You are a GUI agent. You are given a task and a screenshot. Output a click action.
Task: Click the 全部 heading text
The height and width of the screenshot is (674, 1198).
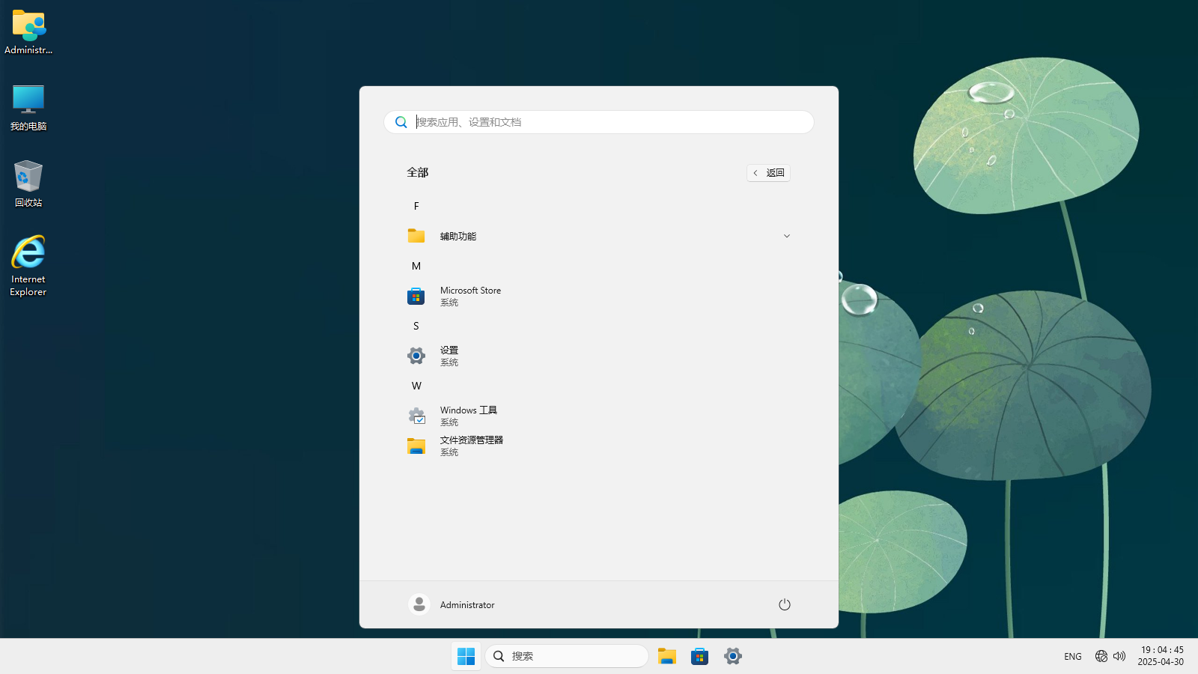tap(418, 172)
